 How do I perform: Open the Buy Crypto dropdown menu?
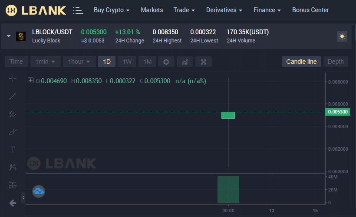pyautogui.click(x=112, y=10)
